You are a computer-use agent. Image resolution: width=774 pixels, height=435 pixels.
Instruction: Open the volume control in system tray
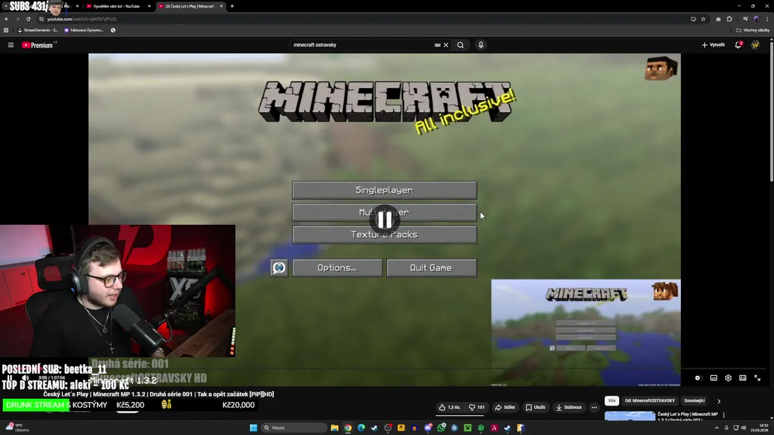(x=743, y=428)
